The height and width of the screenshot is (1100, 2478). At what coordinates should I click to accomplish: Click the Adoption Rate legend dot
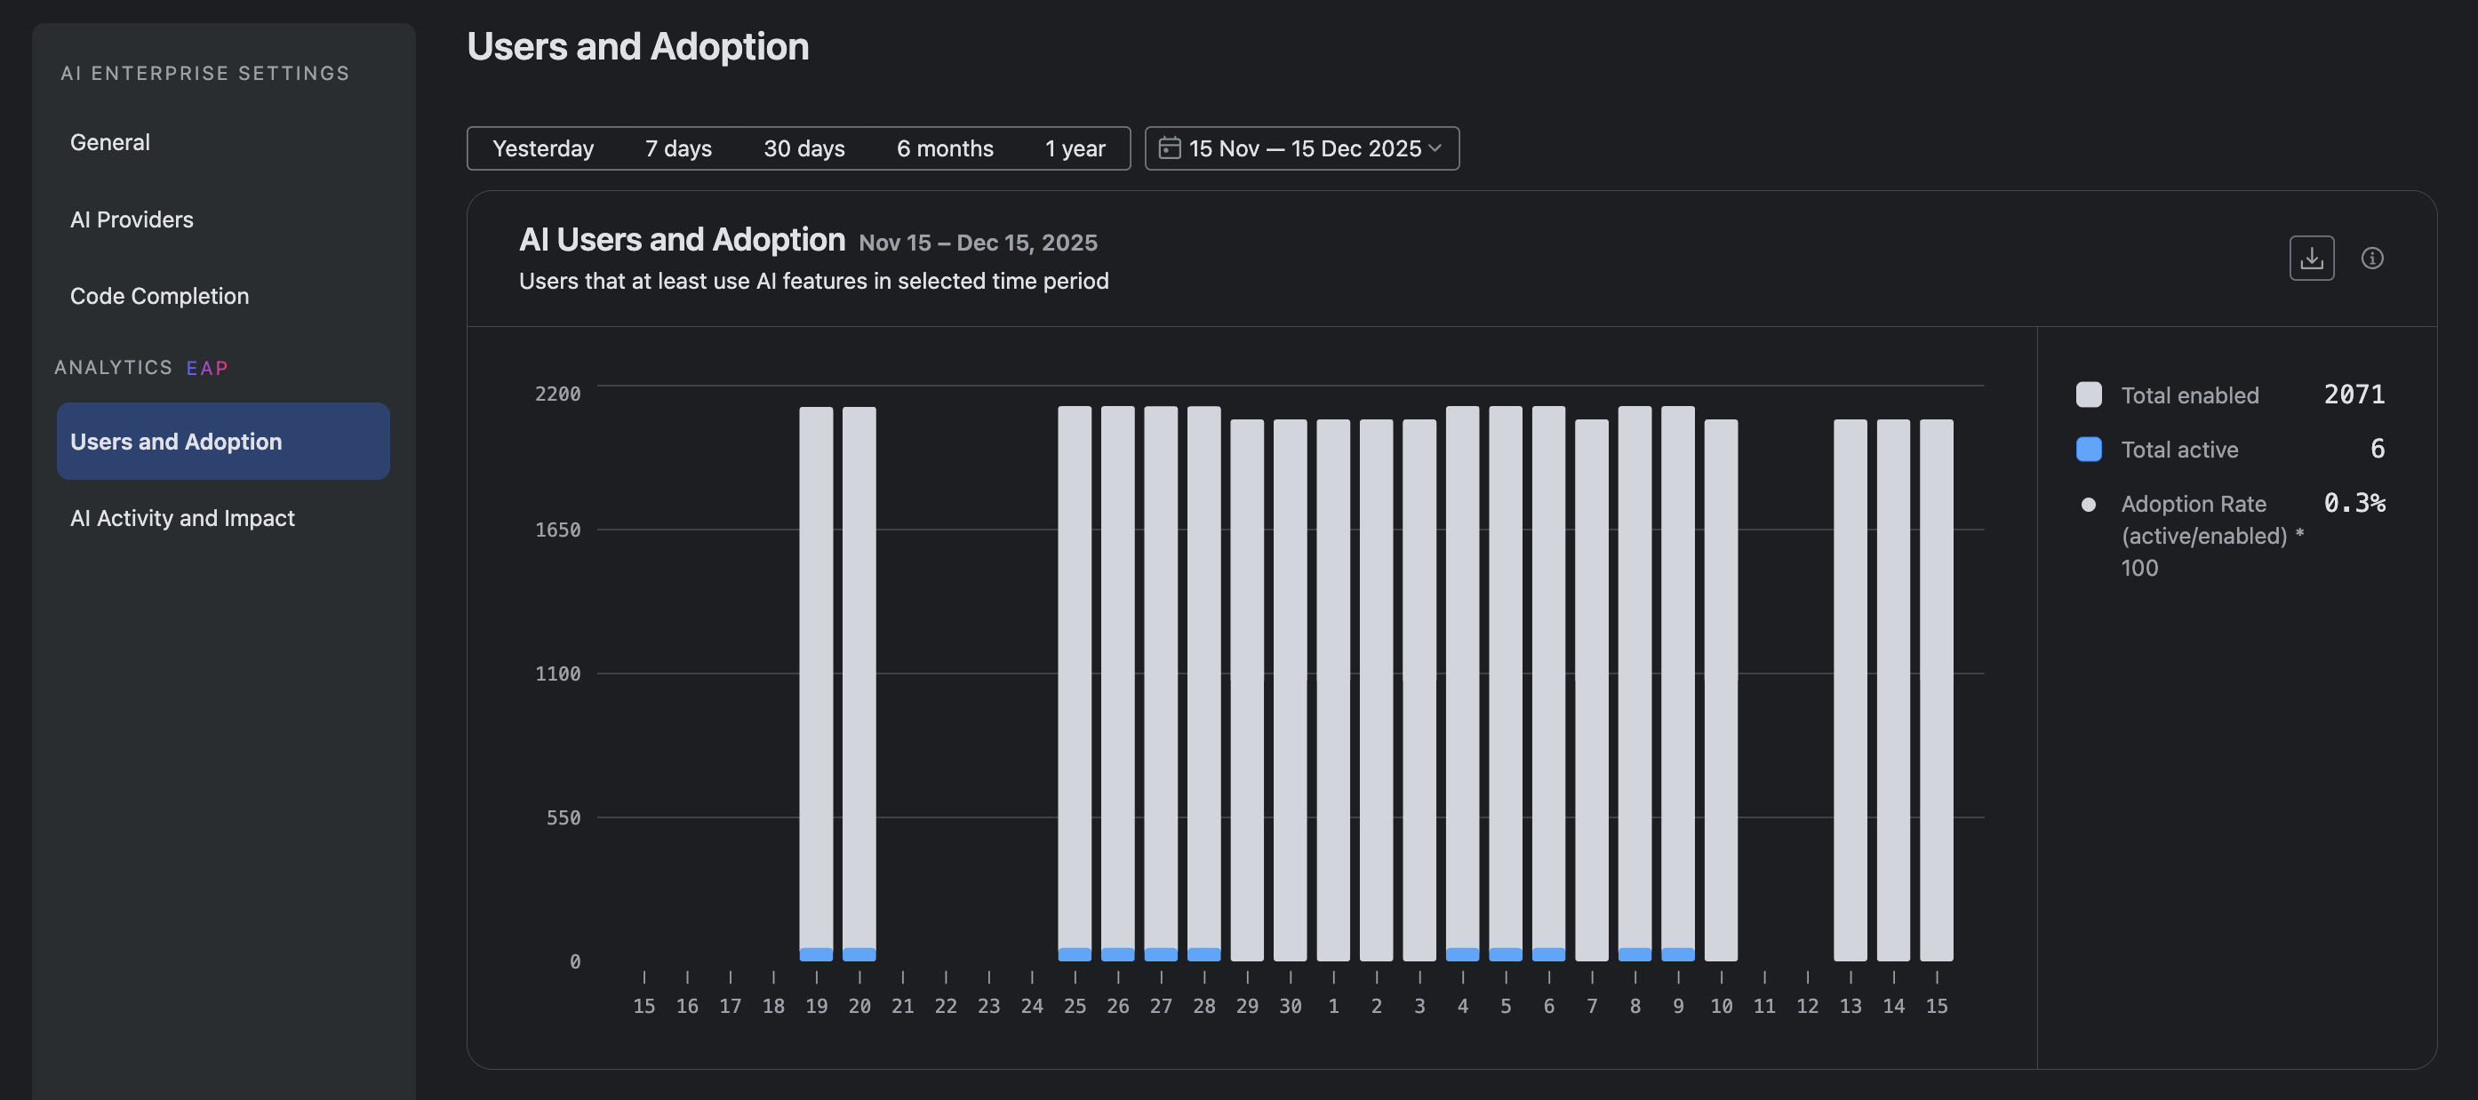(x=2088, y=504)
